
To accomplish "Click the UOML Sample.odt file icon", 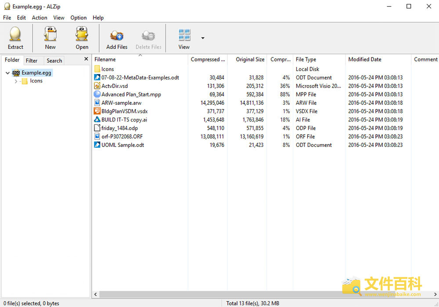I will click(x=97, y=145).
